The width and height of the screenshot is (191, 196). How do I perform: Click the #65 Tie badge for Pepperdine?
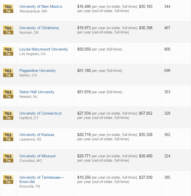(x=8, y=73)
